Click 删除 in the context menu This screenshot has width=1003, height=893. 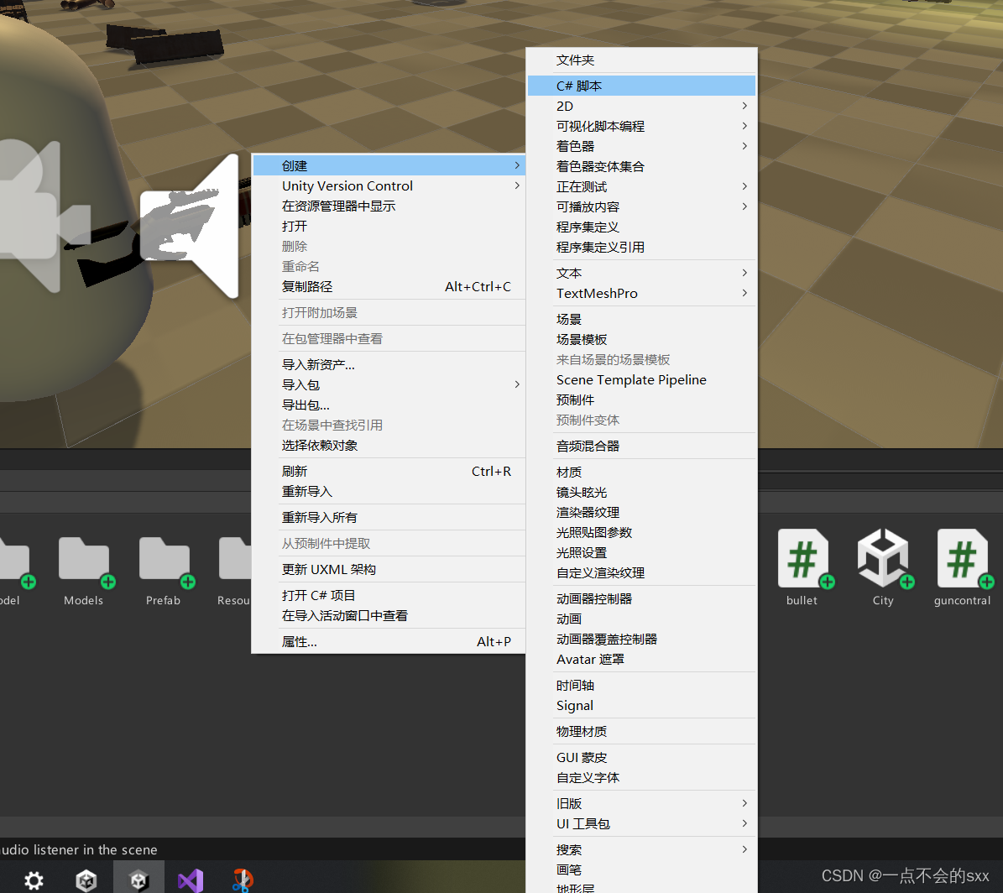click(x=295, y=246)
